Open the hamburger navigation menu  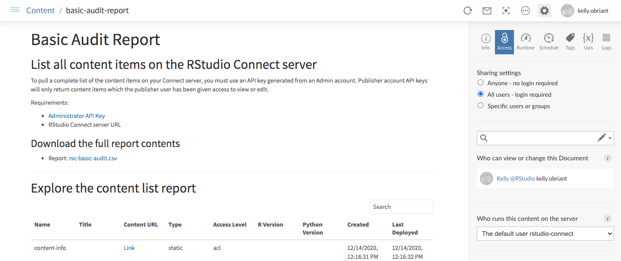tap(15, 10)
